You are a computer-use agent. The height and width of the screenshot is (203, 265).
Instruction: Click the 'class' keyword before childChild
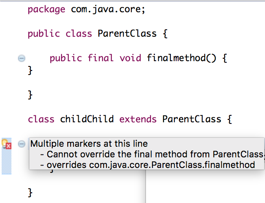41,119
